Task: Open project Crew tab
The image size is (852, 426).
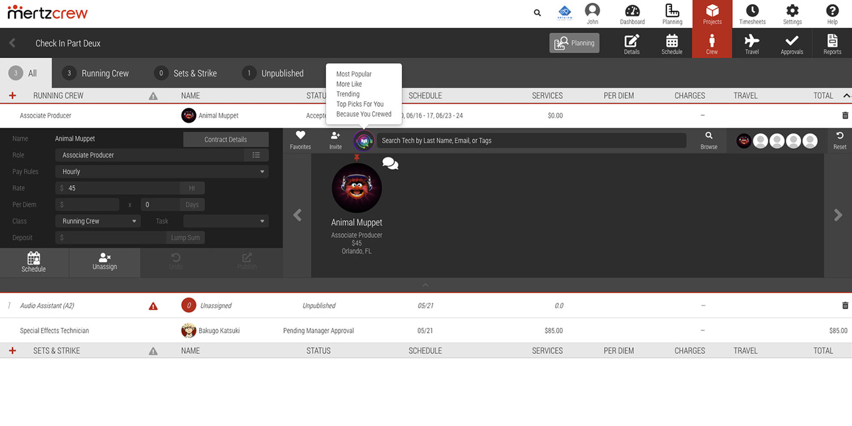Action: (712, 43)
